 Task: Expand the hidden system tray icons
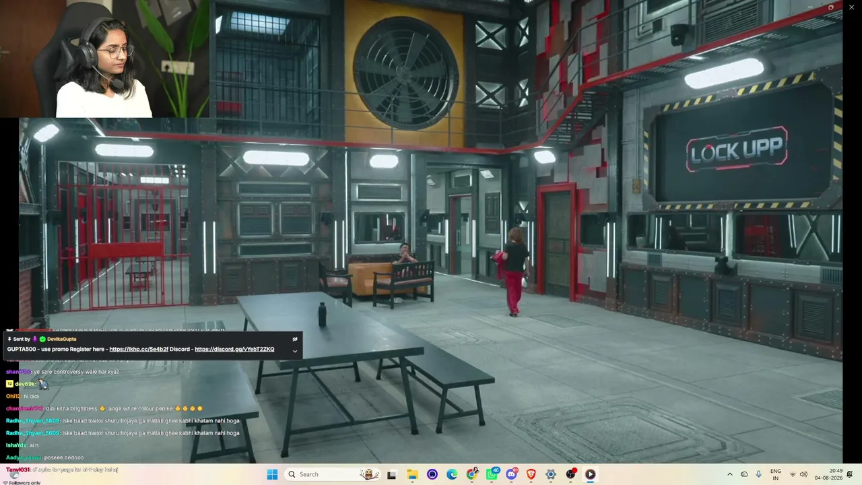[x=729, y=474]
